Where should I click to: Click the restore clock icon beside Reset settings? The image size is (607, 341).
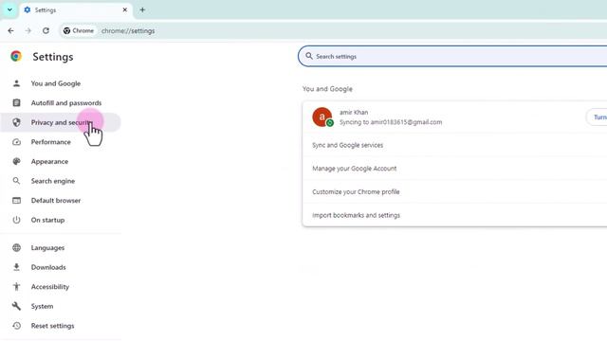click(x=16, y=326)
